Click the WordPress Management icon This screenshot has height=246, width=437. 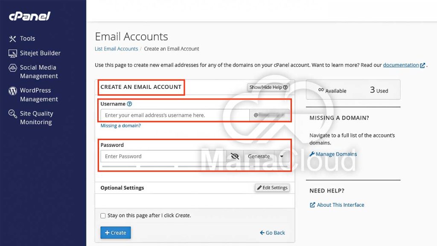[x=12, y=91]
